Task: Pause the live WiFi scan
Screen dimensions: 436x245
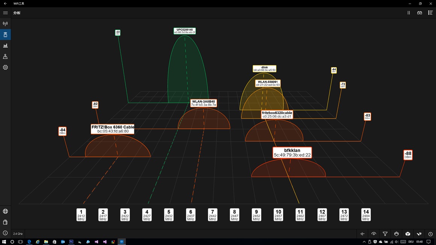Action: 409,13
